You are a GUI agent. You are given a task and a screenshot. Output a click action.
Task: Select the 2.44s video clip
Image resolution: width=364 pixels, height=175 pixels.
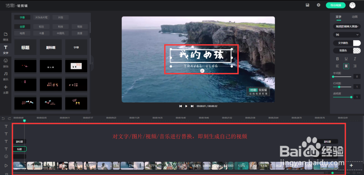[132, 166]
